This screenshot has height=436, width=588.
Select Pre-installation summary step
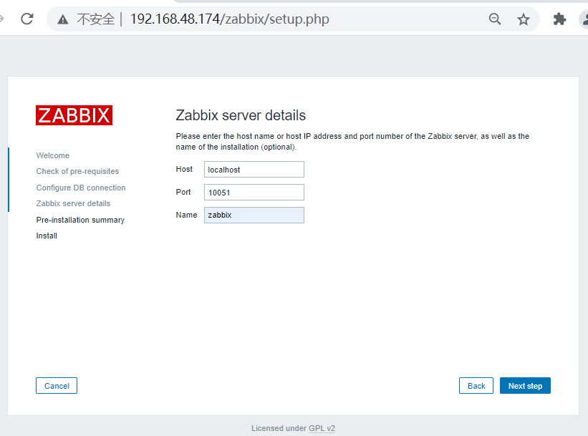point(80,220)
